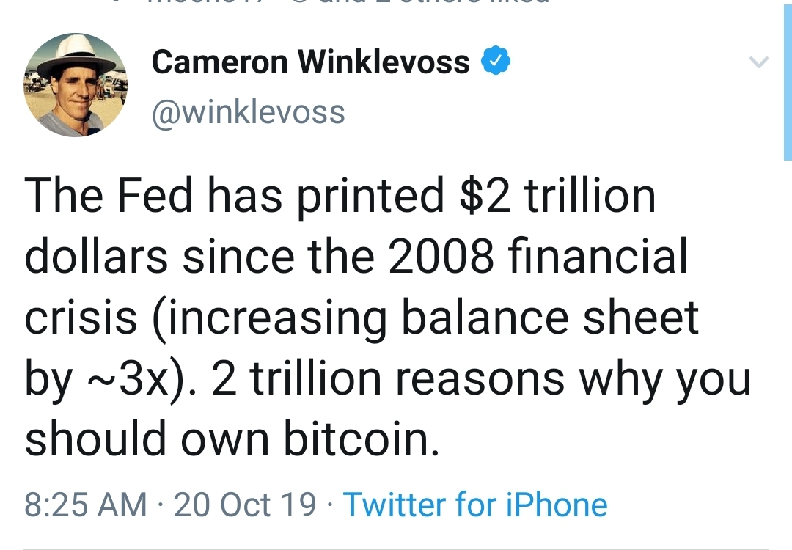Open Cameron Winklevoss's profile picture
This screenshot has width=792, height=550.
click(x=76, y=83)
